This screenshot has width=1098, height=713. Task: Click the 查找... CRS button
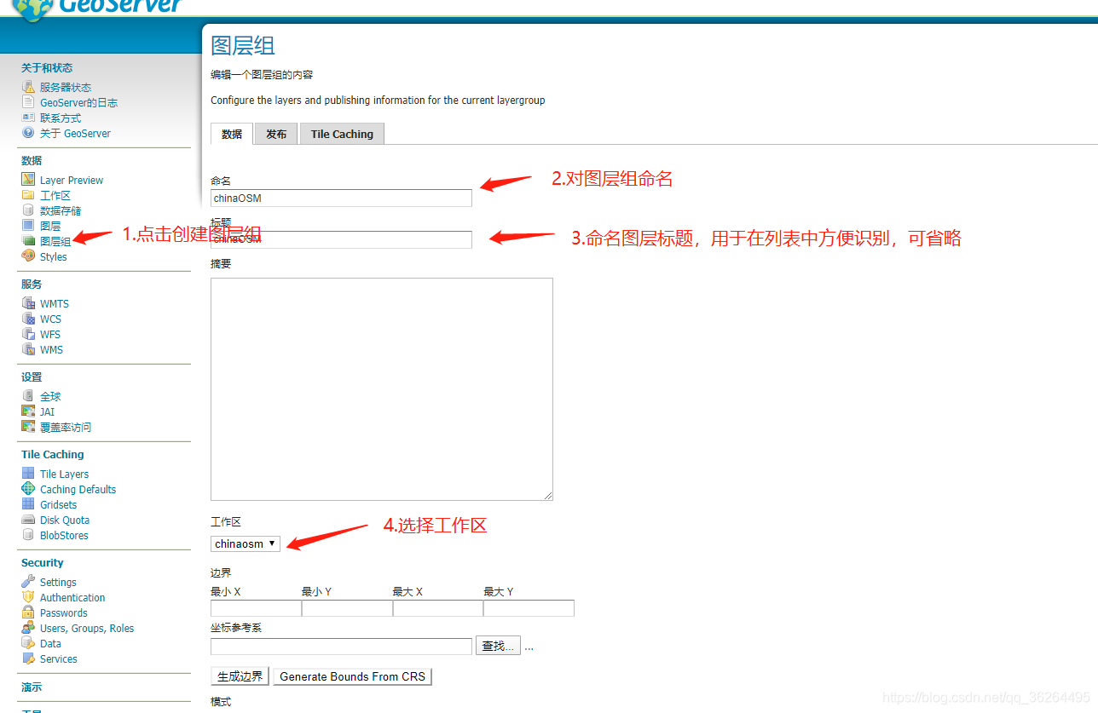coord(498,647)
